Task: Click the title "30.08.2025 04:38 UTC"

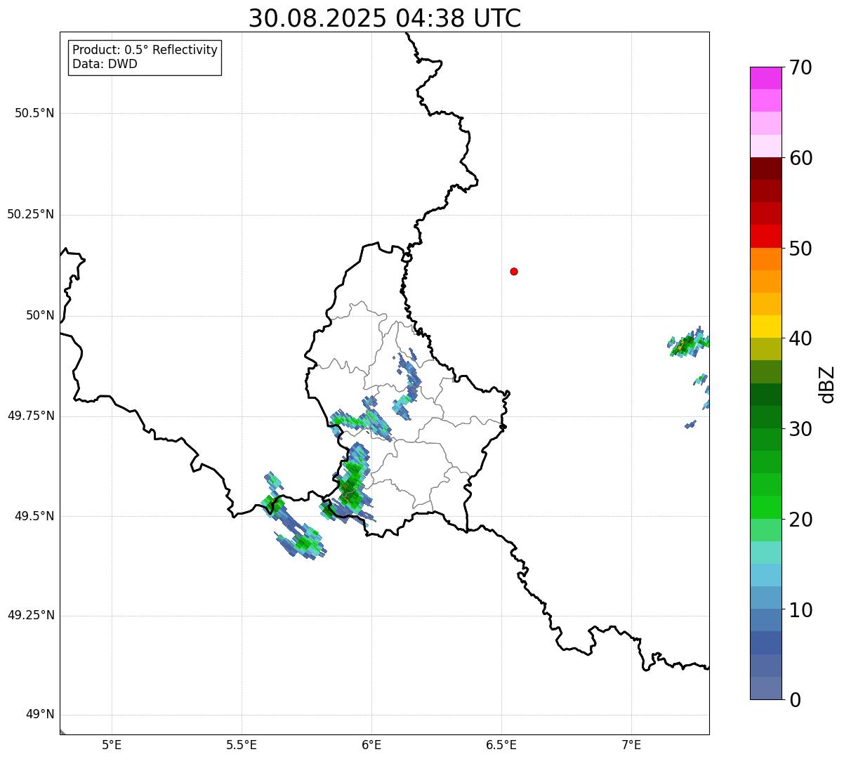Action: (385, 18)
